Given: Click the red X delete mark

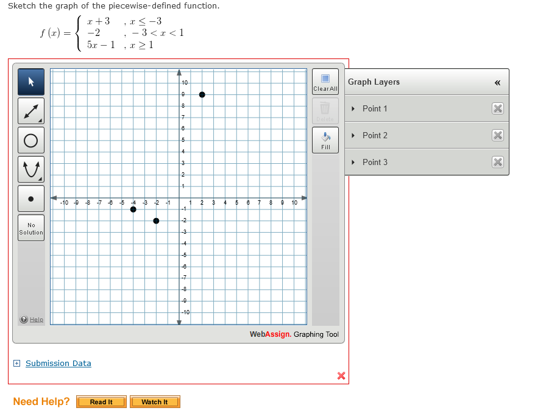Looking at the screenshot, I should [341, 376].
